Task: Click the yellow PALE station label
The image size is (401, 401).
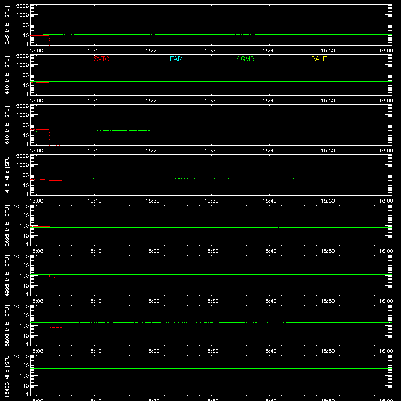Action: [x=319, y=59]
